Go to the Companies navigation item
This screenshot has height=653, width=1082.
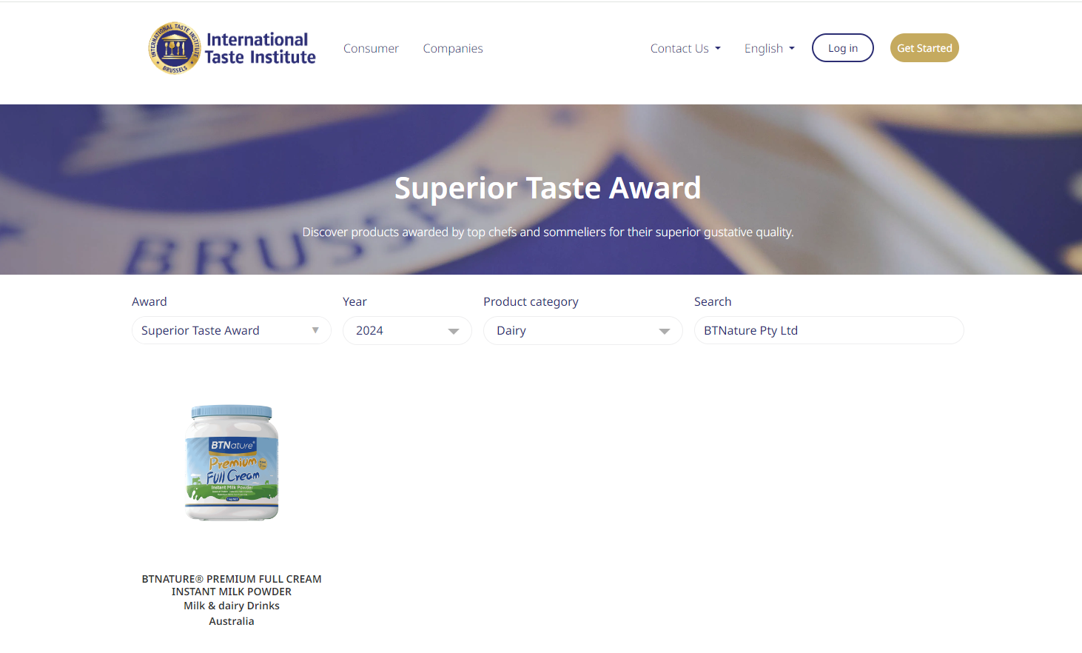tap(453, 48)
